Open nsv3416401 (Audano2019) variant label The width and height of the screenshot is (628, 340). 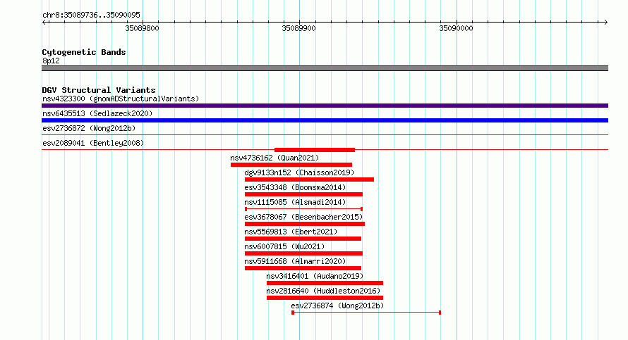point(315,276)
